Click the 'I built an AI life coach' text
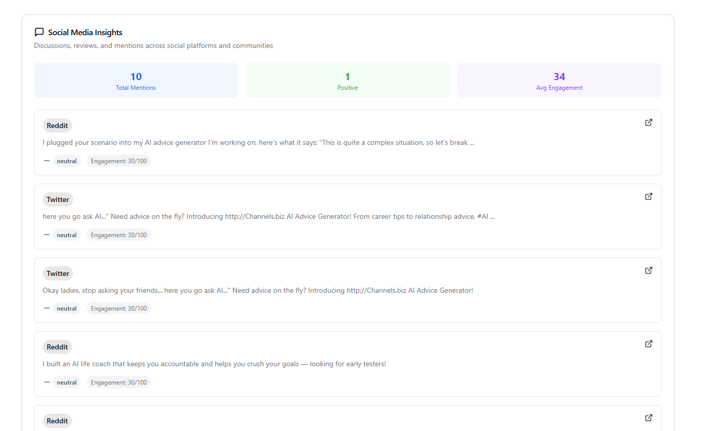Viewport: 710px width, 431px height. coord(214,364)
